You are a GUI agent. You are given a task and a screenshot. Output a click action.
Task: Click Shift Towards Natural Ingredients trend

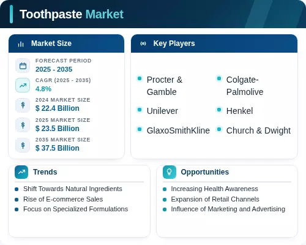click(x=73, y=189)
